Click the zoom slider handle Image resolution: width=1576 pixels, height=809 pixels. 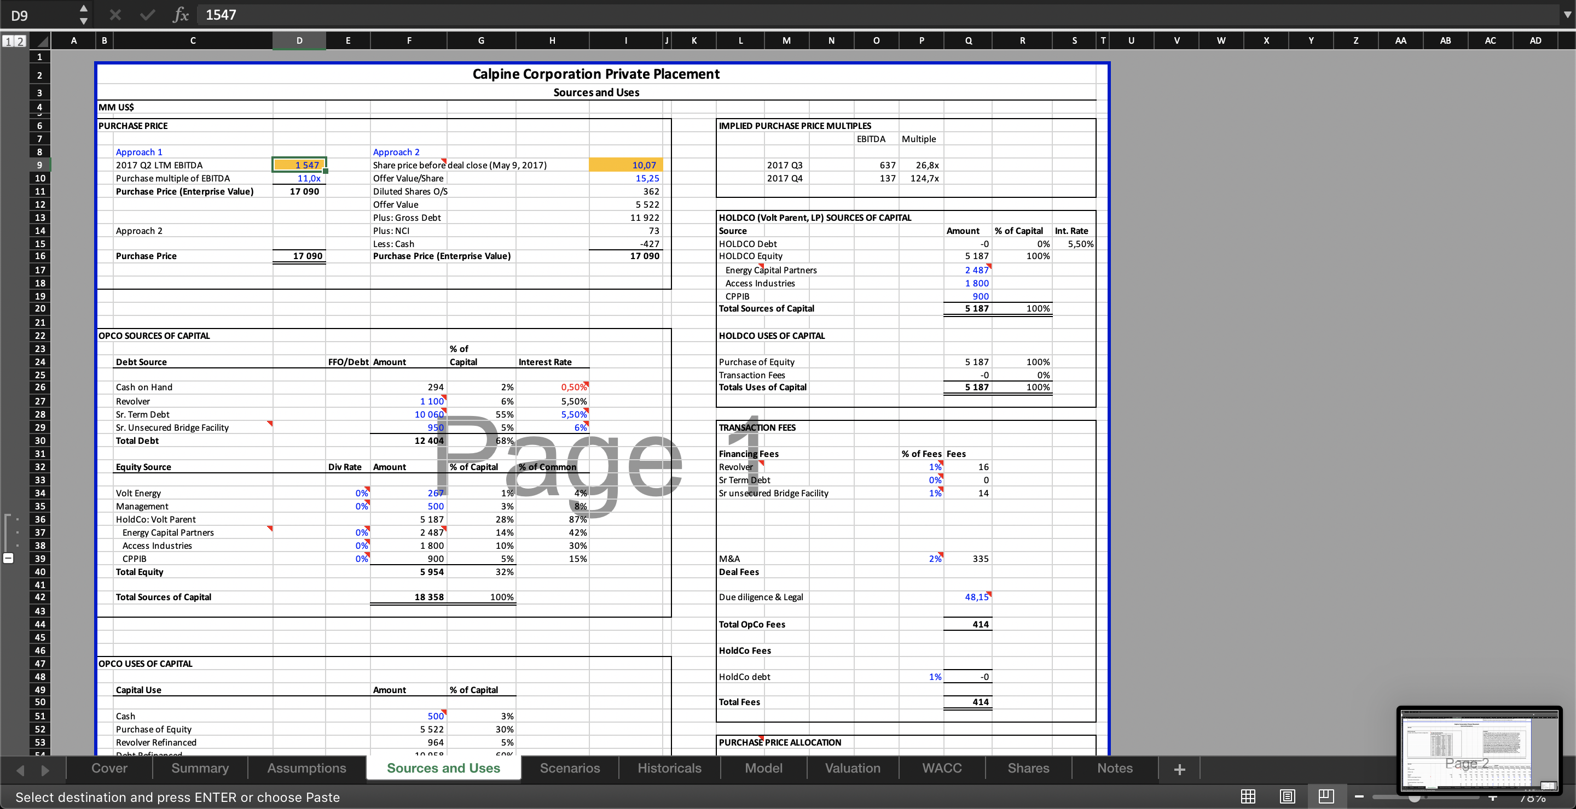[x=1415, y=798]
